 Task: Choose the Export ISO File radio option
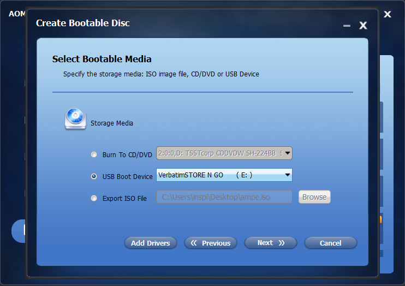tap(94, 198)
